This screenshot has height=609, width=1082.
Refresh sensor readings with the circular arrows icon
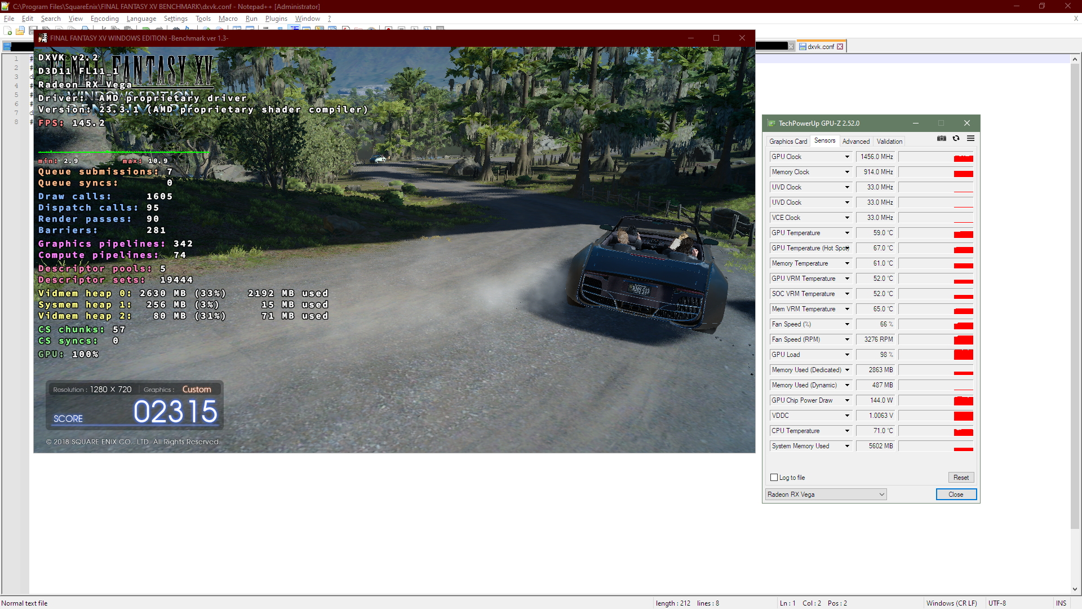[956, 138]
